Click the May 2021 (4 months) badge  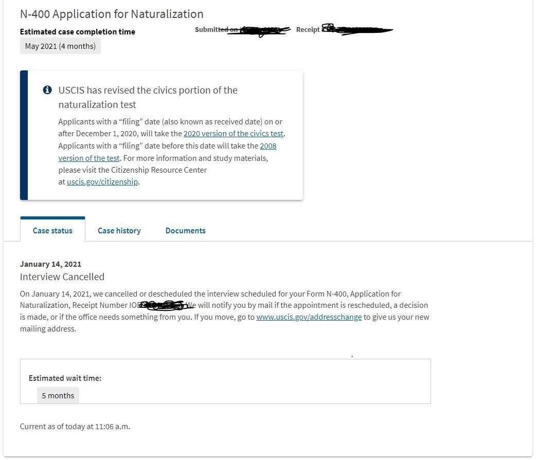(x=61, y=46)
